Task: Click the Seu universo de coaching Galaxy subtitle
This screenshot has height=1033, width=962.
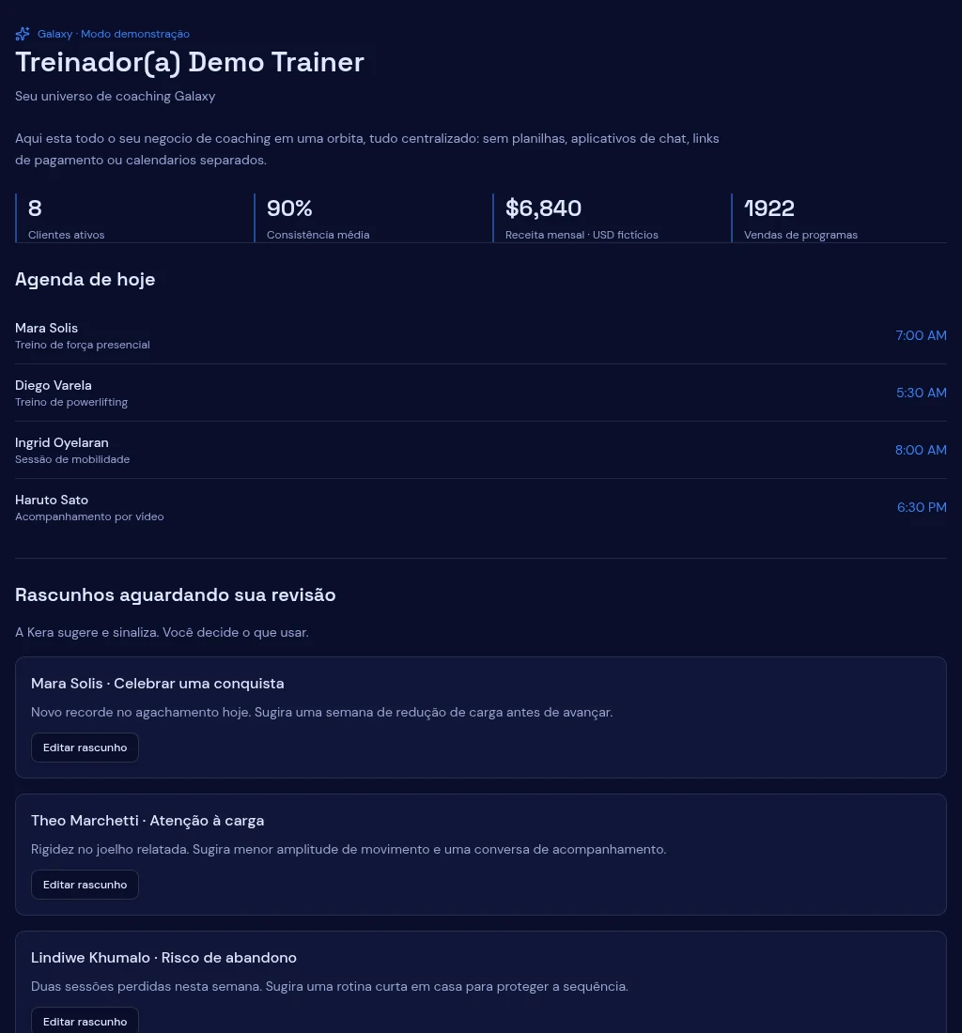Action: [x=116, y=96]
